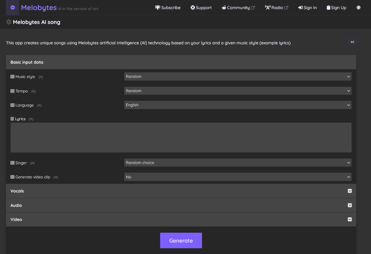Open the Singer selection dropdown
This screenshot has height=254, width=371.
tap(238, 162)
